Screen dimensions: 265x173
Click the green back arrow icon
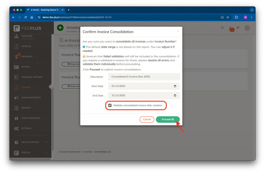pyautogui.click(x=60, y=28)
